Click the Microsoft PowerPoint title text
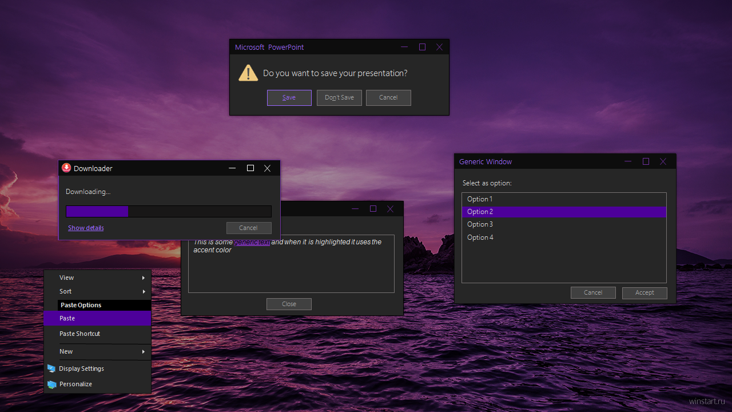Viewport: 732px width, 412px height. click(269, 47)
